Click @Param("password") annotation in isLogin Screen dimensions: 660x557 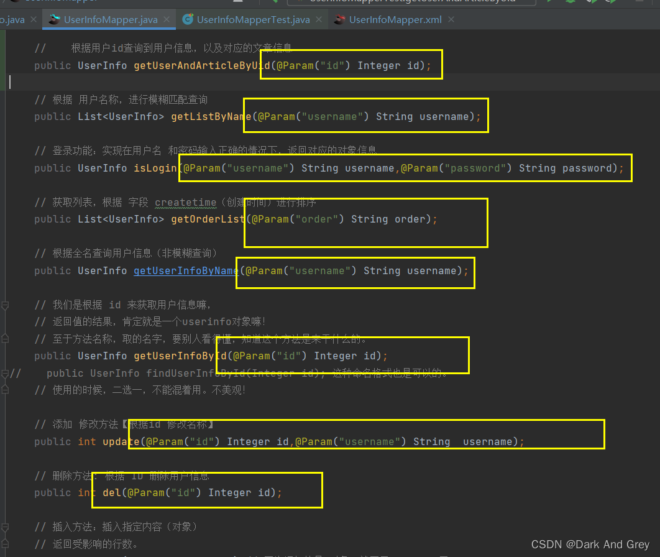point(456,168)
